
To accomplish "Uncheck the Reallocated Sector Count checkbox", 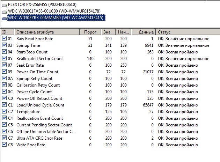I will click(x=4, y=59).
